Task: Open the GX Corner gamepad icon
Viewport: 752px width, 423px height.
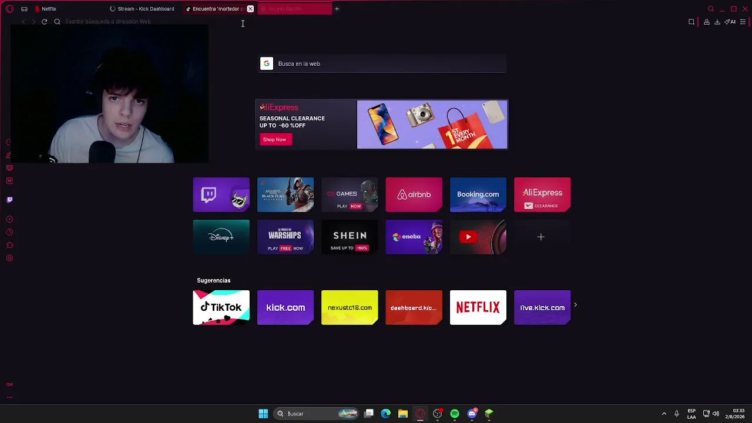Action: point(24,9)
